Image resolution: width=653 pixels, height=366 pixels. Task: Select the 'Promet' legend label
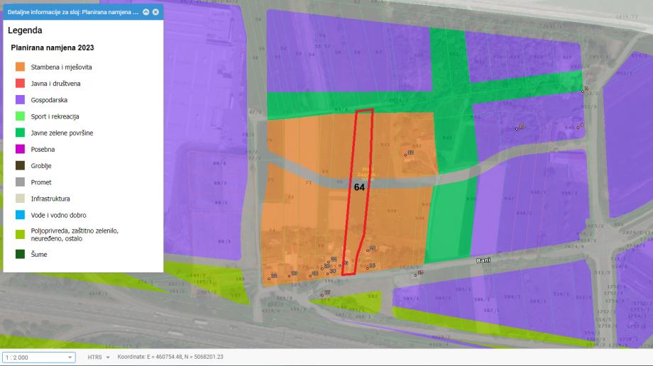(41, 182)
